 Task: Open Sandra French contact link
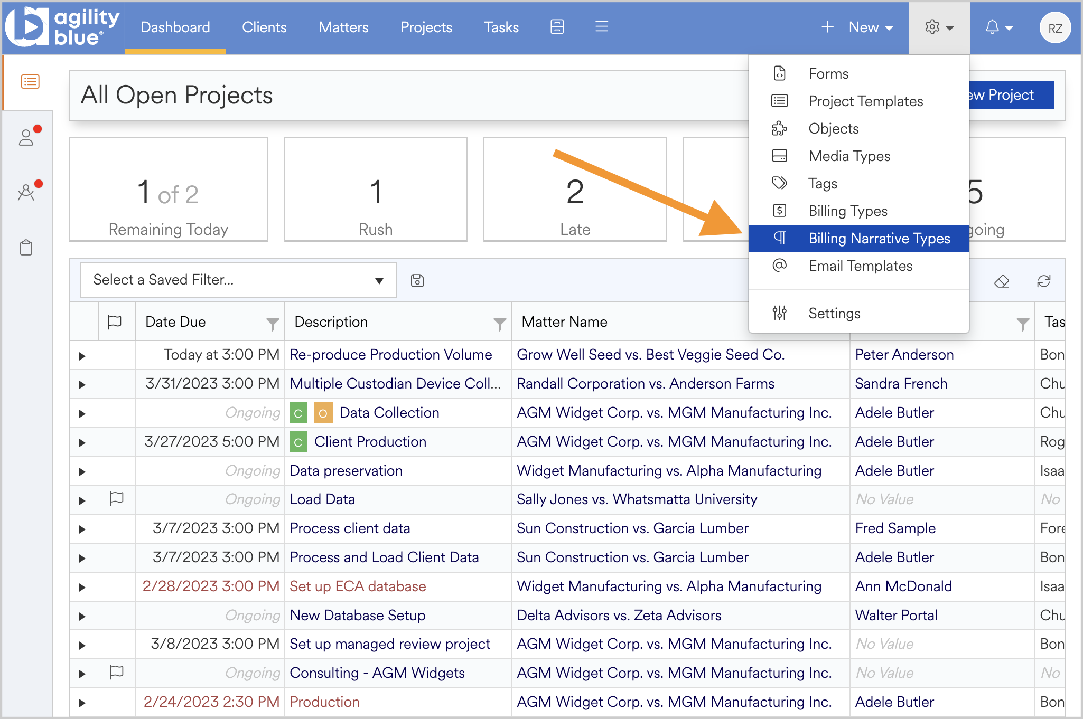901,384
